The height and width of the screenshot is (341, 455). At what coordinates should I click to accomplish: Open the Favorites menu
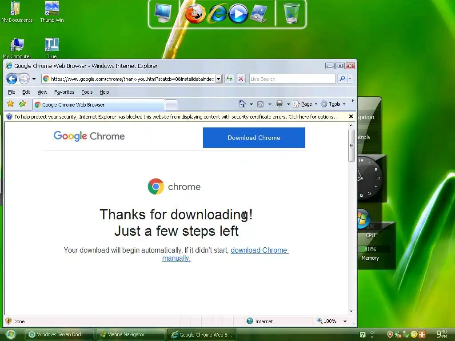(64, 92)
